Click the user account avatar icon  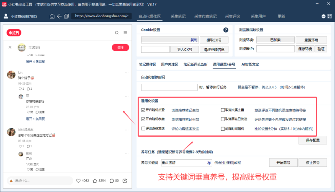(x=6, y=16)
